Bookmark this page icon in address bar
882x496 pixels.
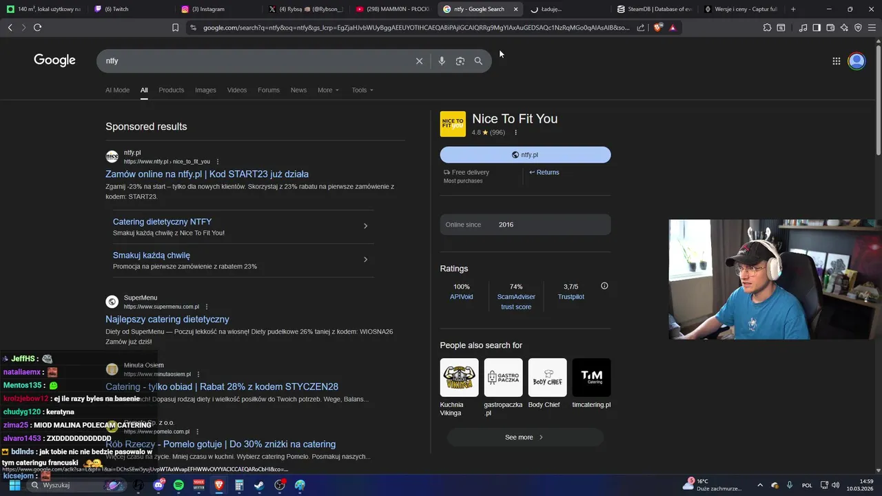coord(175,28)
